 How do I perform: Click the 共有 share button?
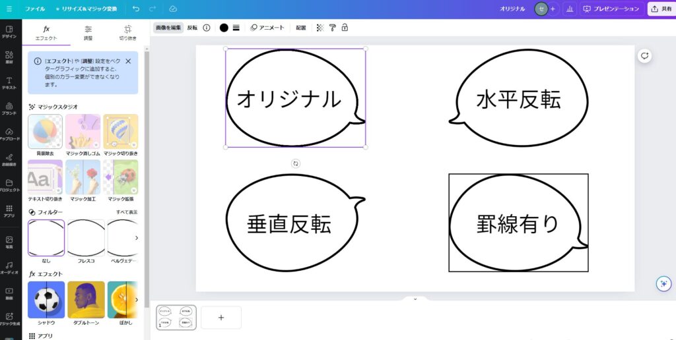point(661,9)
